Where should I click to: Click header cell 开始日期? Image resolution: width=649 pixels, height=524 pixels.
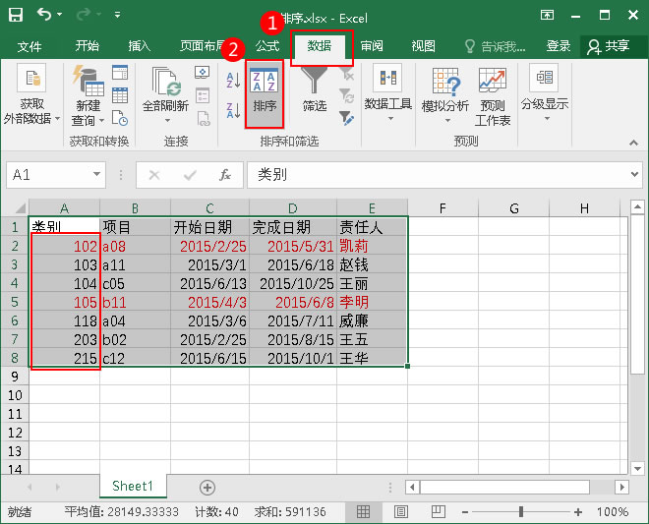pyautogui.click(x=209, y=227)
